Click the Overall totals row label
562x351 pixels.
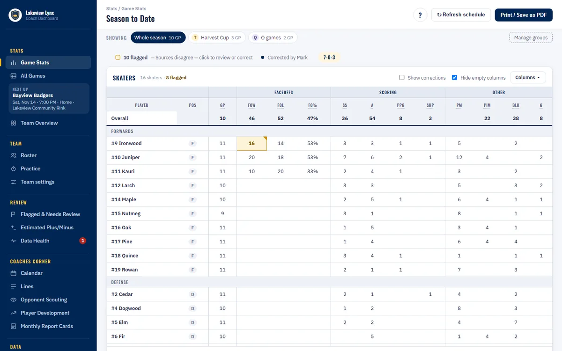point(120,118)
